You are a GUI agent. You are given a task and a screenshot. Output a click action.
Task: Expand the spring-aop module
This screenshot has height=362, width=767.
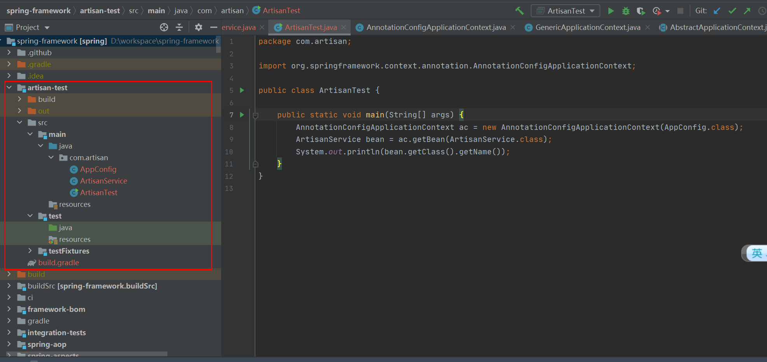click(9, 344)
